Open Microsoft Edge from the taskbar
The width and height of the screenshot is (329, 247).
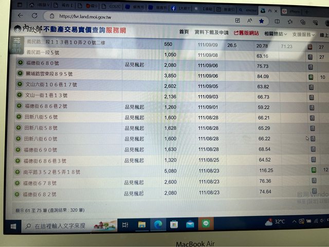[x=157, y=224]
